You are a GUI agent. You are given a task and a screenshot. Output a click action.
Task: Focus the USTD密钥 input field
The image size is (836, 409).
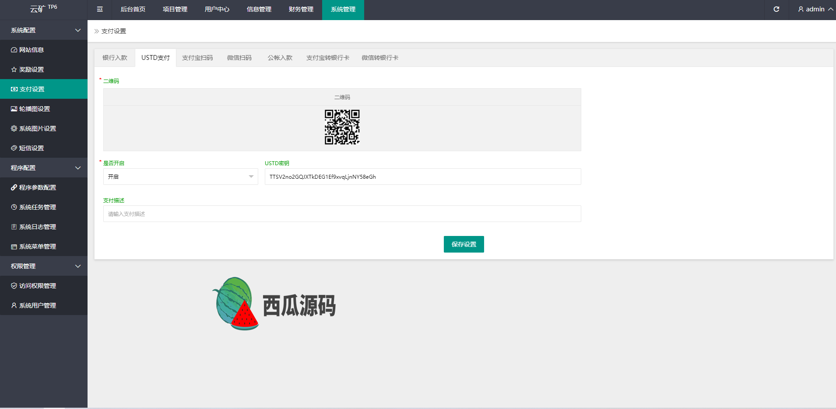(423, 177)
